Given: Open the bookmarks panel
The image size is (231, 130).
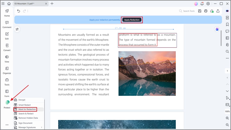Looking at the screenshot, I should click(x=227, y=24).
